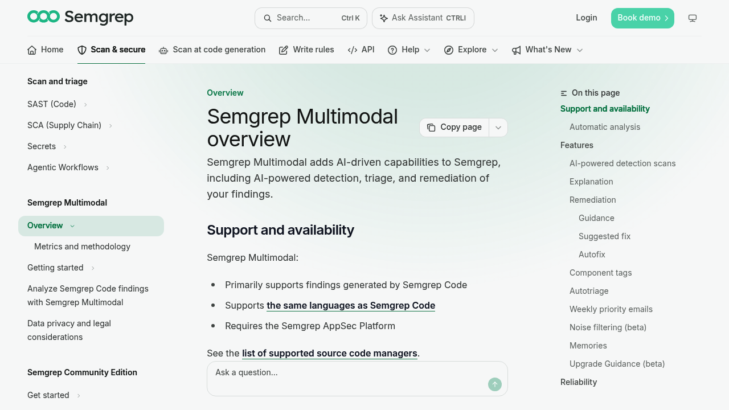The width and height of the screenshot is (729, 410).
Task: Click the robot icon for code generation
Action: point(163,50)
